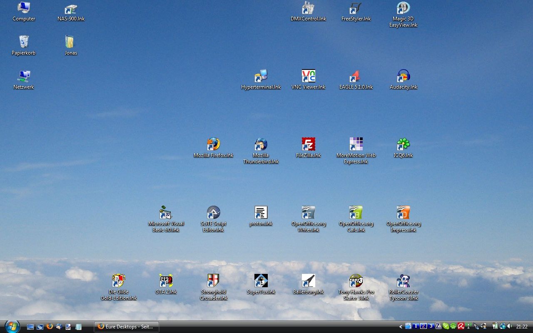Select the VNC Viewer.lnk shortcut

pos(308,80)
